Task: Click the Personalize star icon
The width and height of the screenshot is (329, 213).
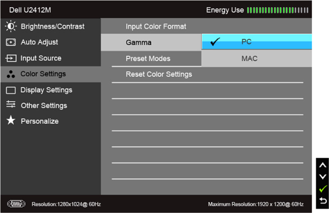Action: coord(11,120)
